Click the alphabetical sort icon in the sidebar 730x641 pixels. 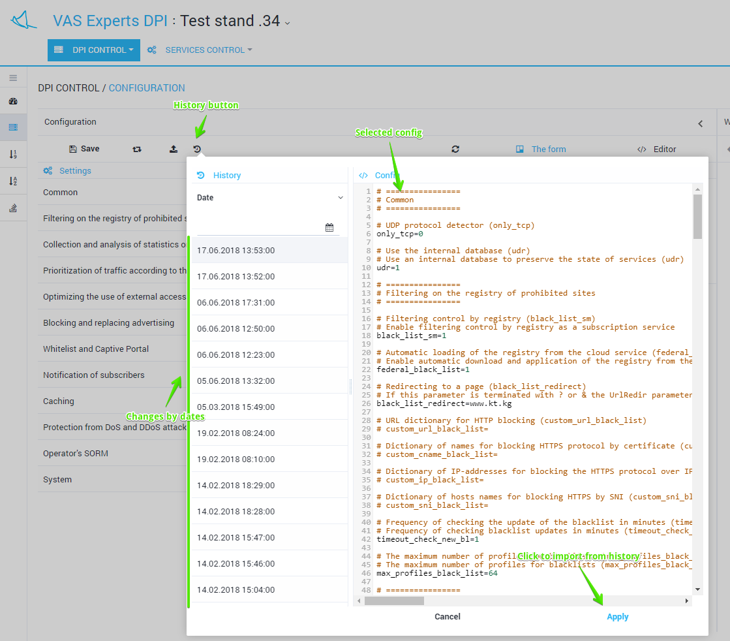[13, 181]
